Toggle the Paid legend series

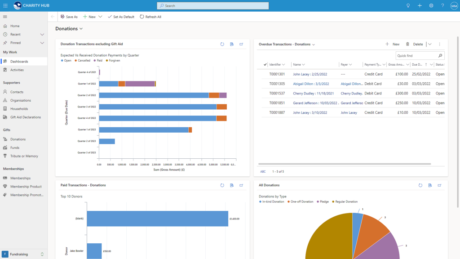pyautogui.click(x=98, y=61)
